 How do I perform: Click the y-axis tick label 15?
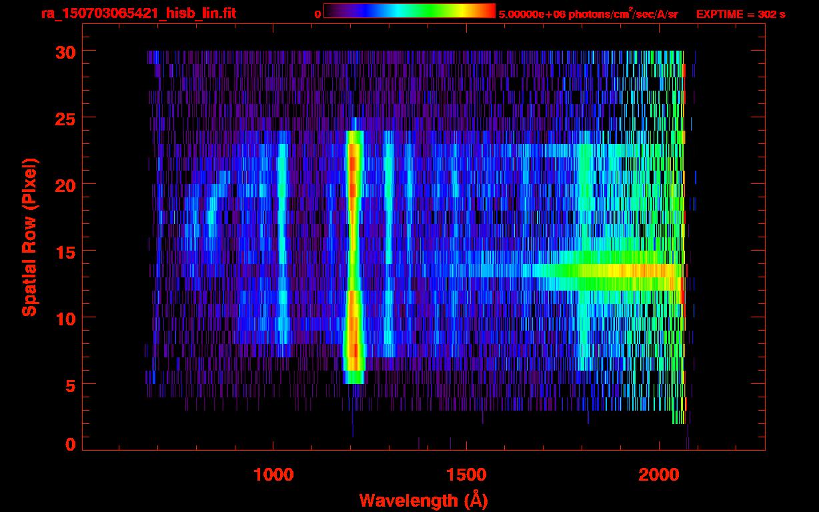(x=65, y=251)
